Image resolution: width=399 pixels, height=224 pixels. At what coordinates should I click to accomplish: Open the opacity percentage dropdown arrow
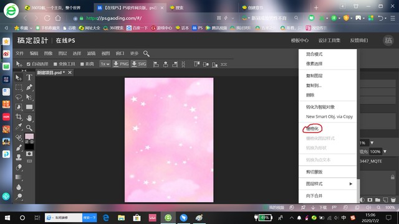(x=372, y=142)
